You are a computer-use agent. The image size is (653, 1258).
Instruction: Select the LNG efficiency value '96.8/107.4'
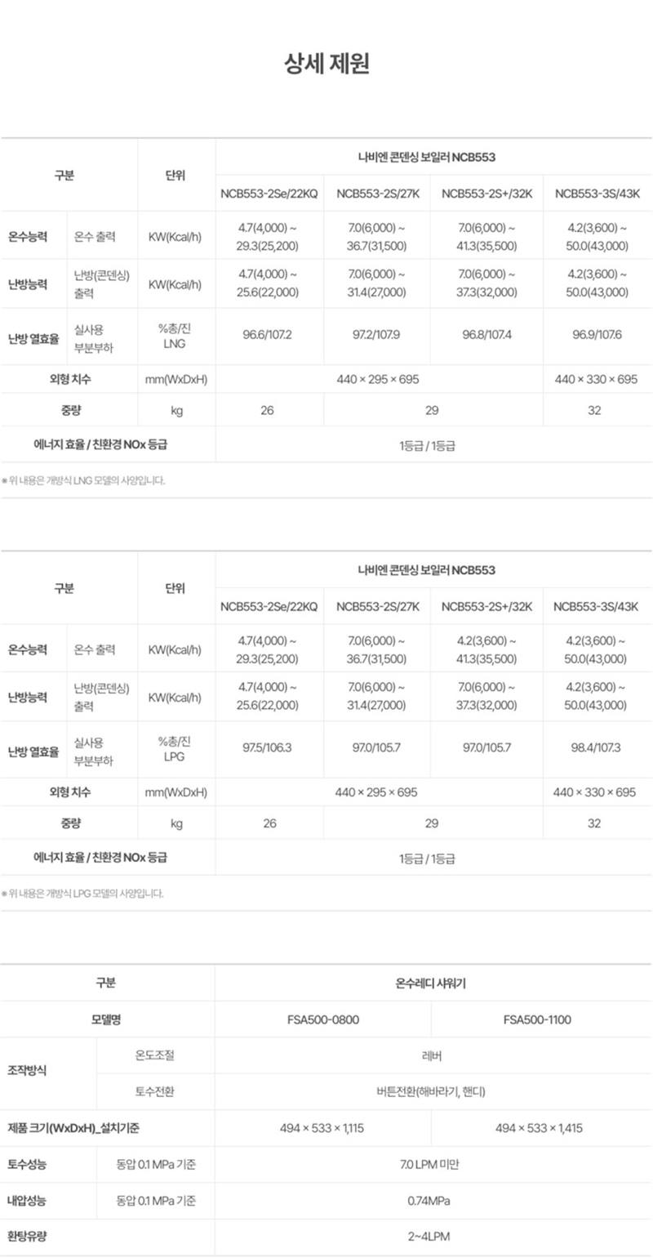[x=486, y=336]
